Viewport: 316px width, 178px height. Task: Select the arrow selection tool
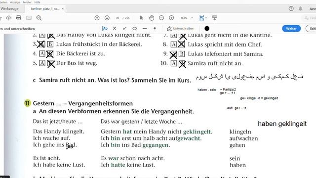[x=142, y=18]
